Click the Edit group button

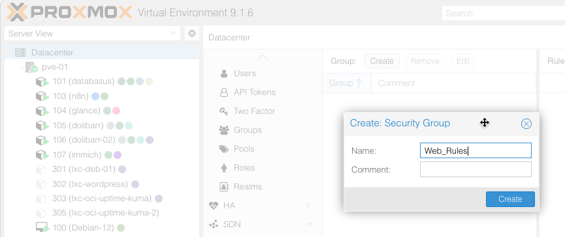463,61
